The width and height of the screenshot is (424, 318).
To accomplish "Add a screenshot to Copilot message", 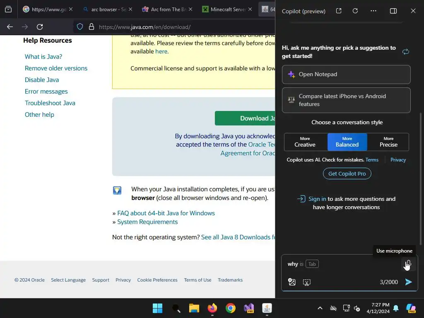I will (307, 282).
